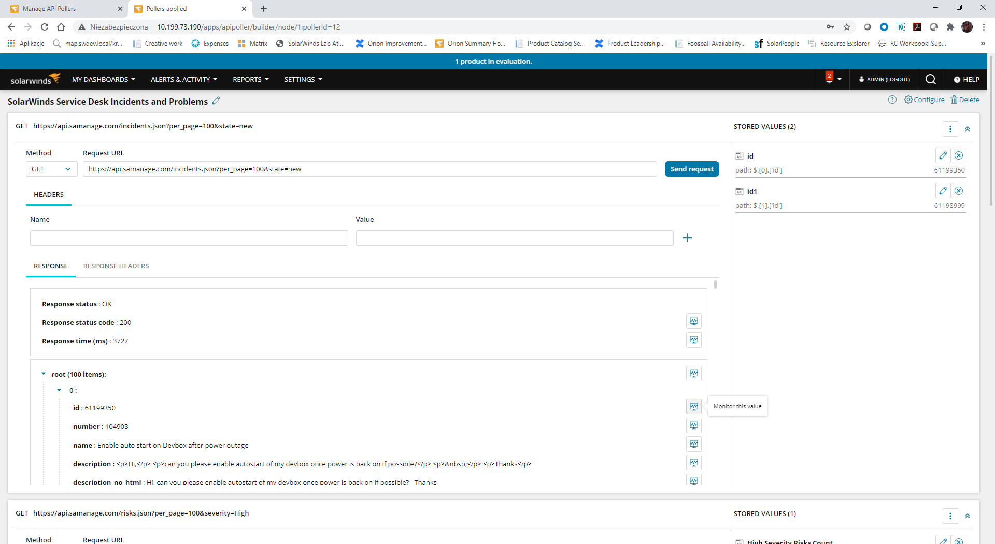Collapse the root (100 items) node
Image resolution: width=995 pixels, height=544 pixels.
44,374
